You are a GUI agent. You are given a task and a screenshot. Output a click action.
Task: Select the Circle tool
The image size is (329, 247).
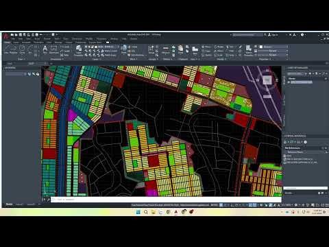click(x=22, y=49)
